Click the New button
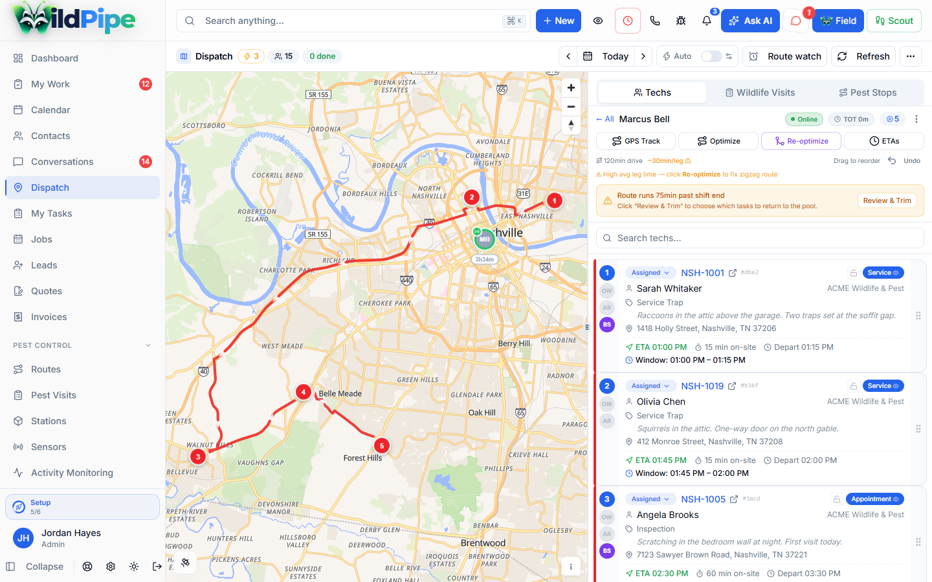Screen dimensions: 932x582 (559, 21)
